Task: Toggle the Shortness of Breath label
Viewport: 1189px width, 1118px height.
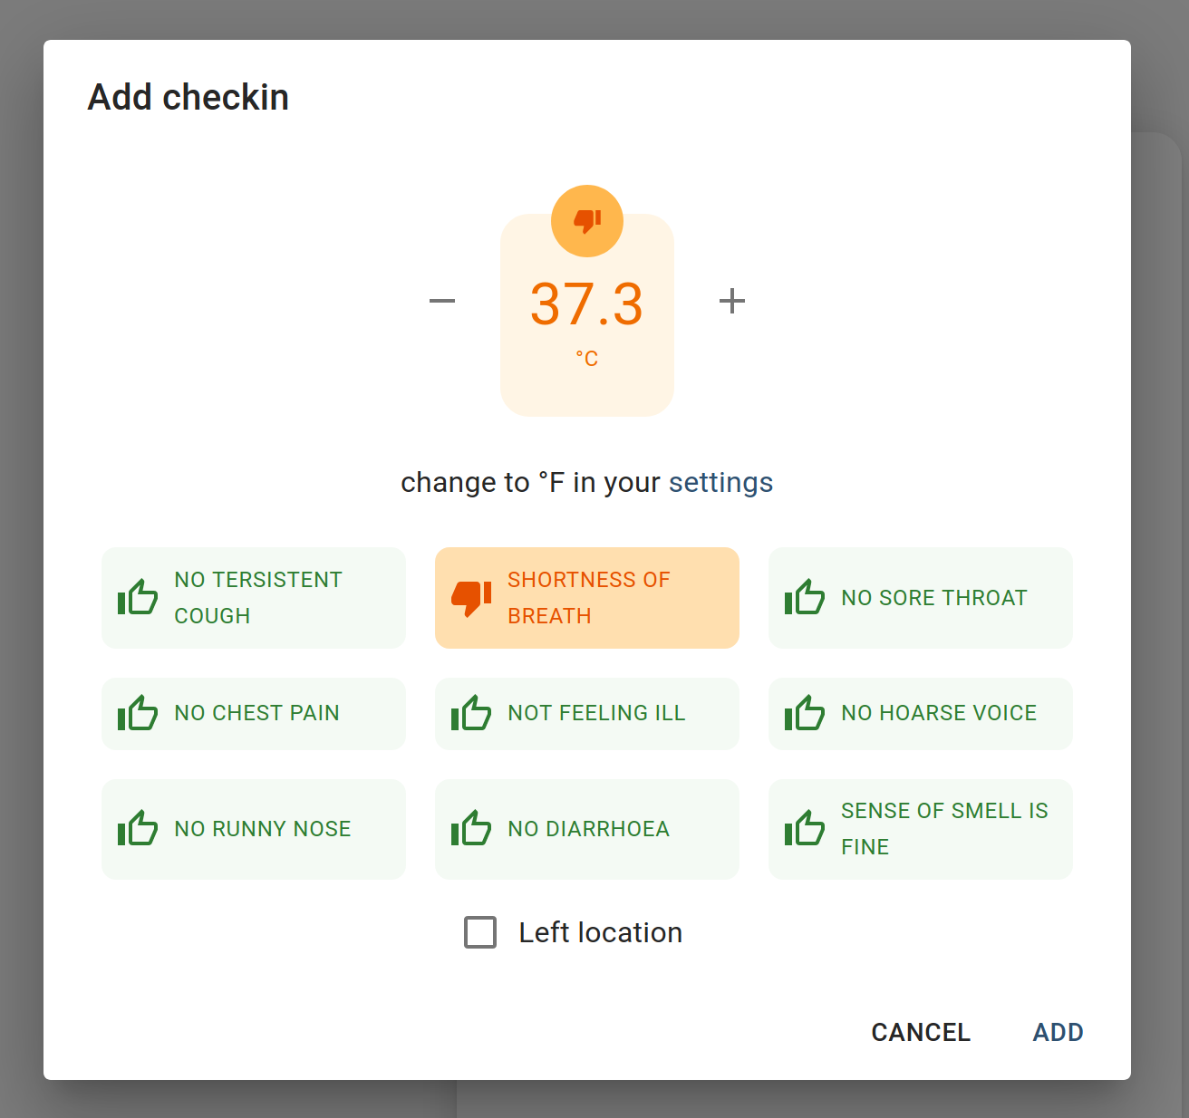Action: 589,598
